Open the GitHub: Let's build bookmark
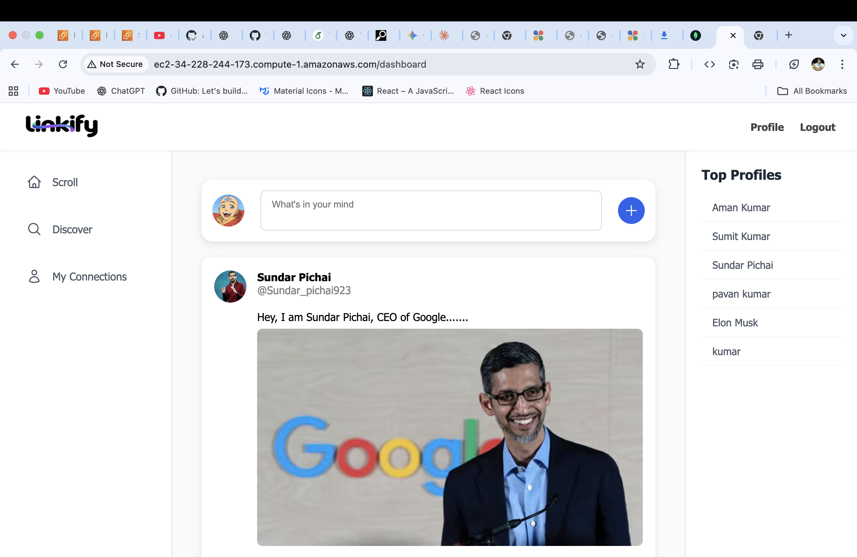The height and width of the screenshot is (557, 857). click(x=202, y=91)
